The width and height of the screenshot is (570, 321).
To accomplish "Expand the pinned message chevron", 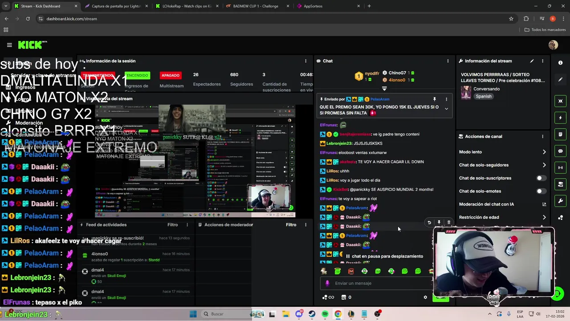I will point(446,109).
